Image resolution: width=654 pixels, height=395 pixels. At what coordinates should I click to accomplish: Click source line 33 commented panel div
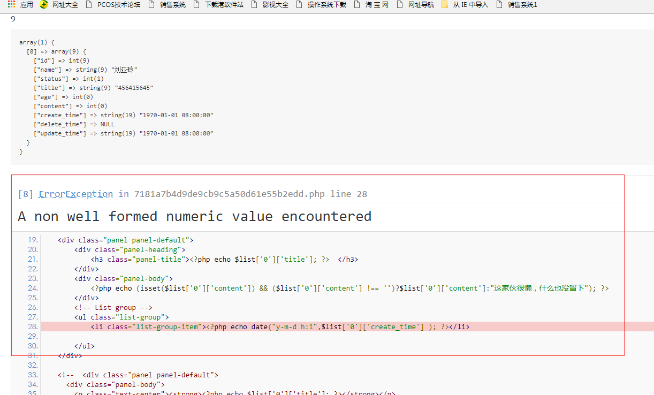coord(138,375)
